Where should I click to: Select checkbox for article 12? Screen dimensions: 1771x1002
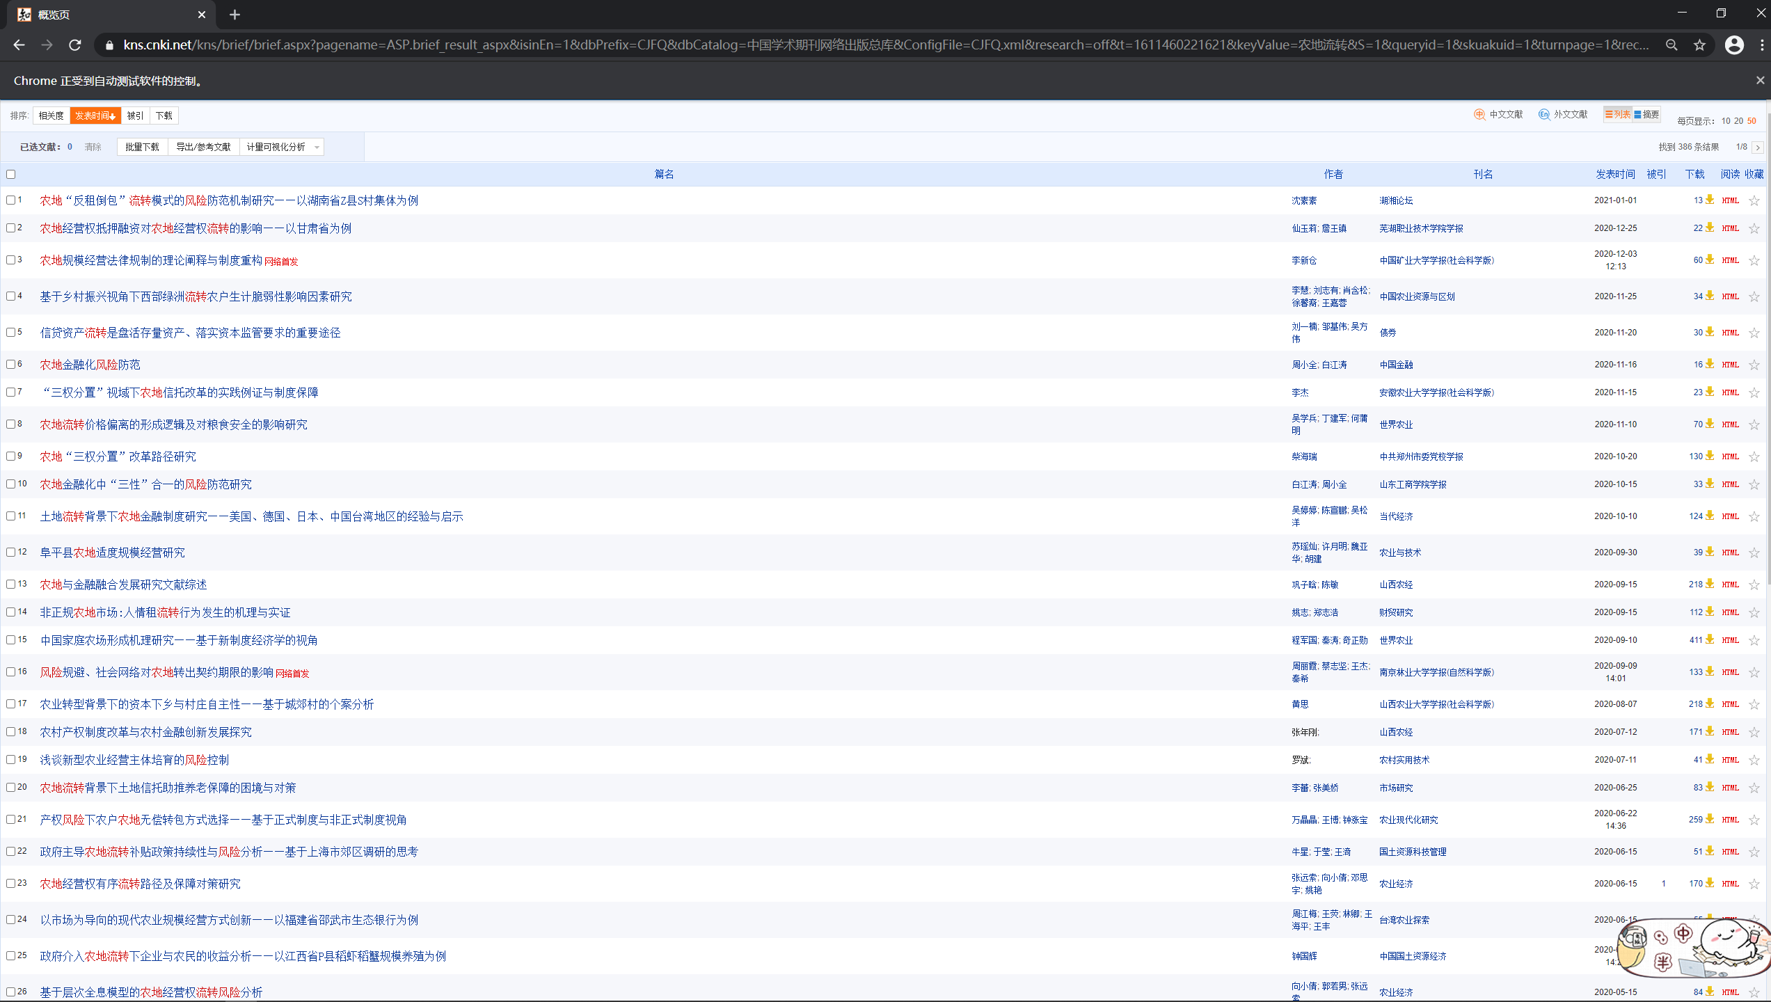10,552
